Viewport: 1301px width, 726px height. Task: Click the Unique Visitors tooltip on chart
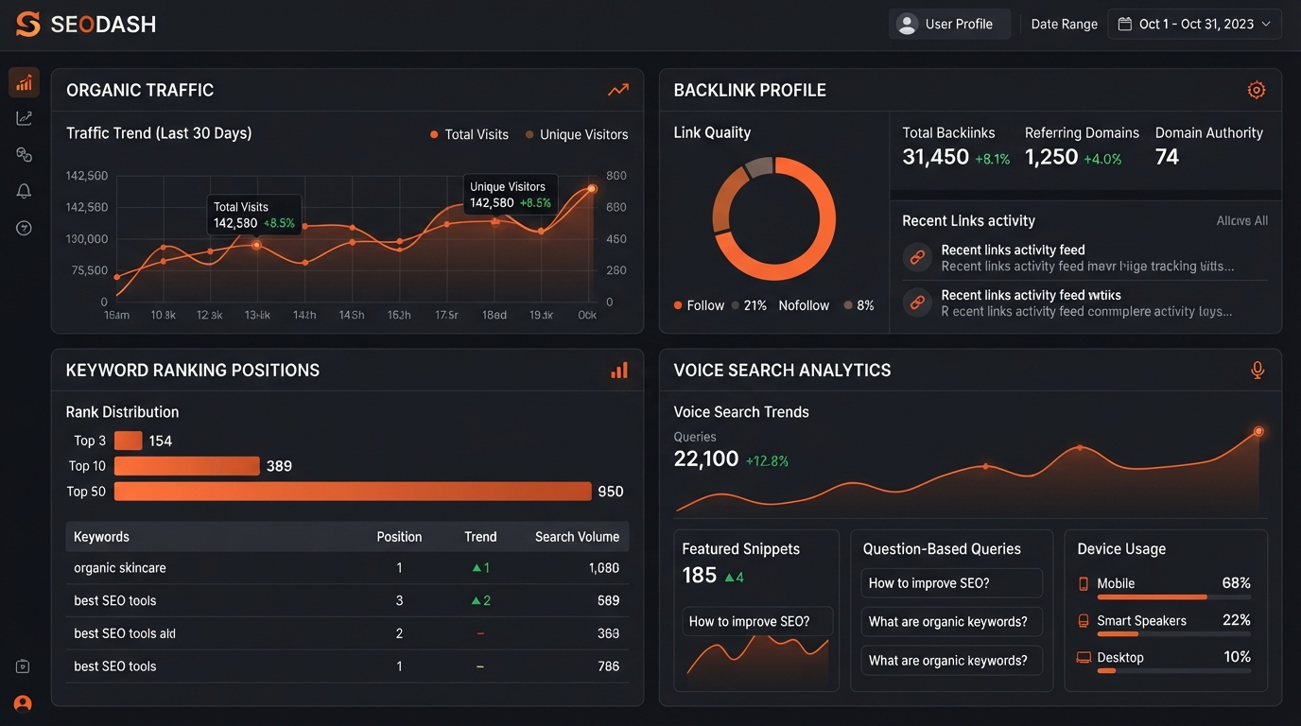click(511, 195)
